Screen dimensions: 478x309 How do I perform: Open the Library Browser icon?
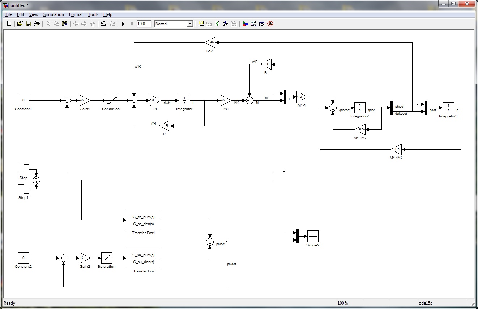[x=245, y=24]
